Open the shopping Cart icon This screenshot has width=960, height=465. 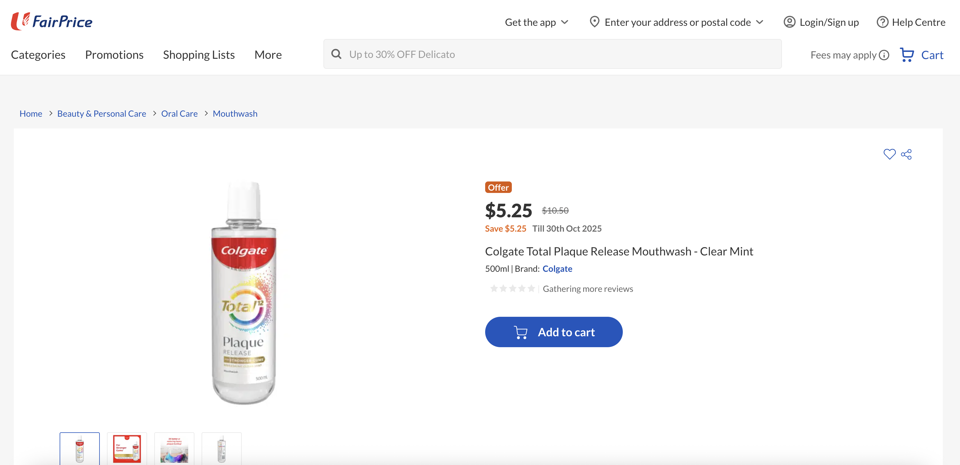pos(907,55)
